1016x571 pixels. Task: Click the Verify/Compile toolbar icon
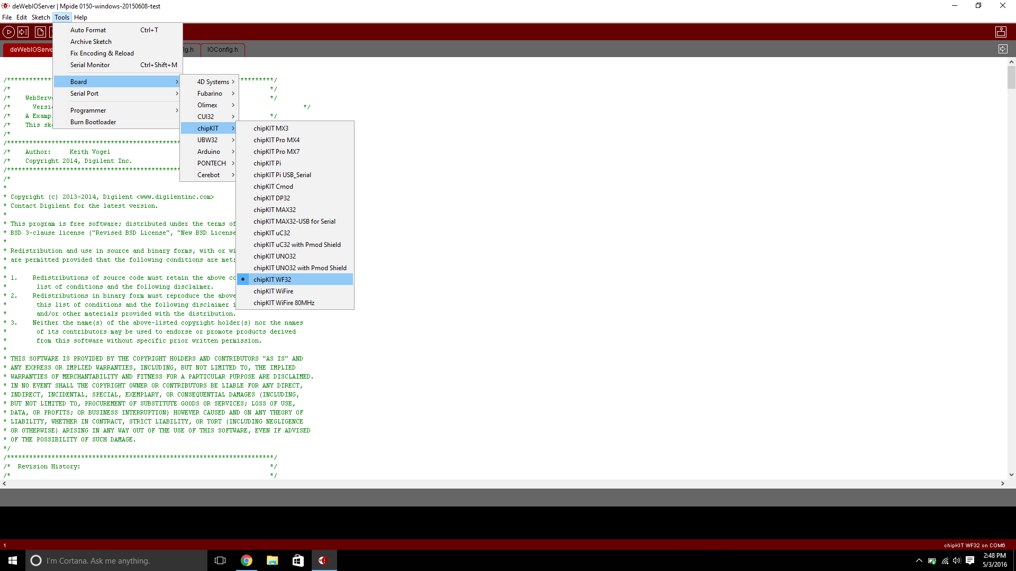click(9, 32)
